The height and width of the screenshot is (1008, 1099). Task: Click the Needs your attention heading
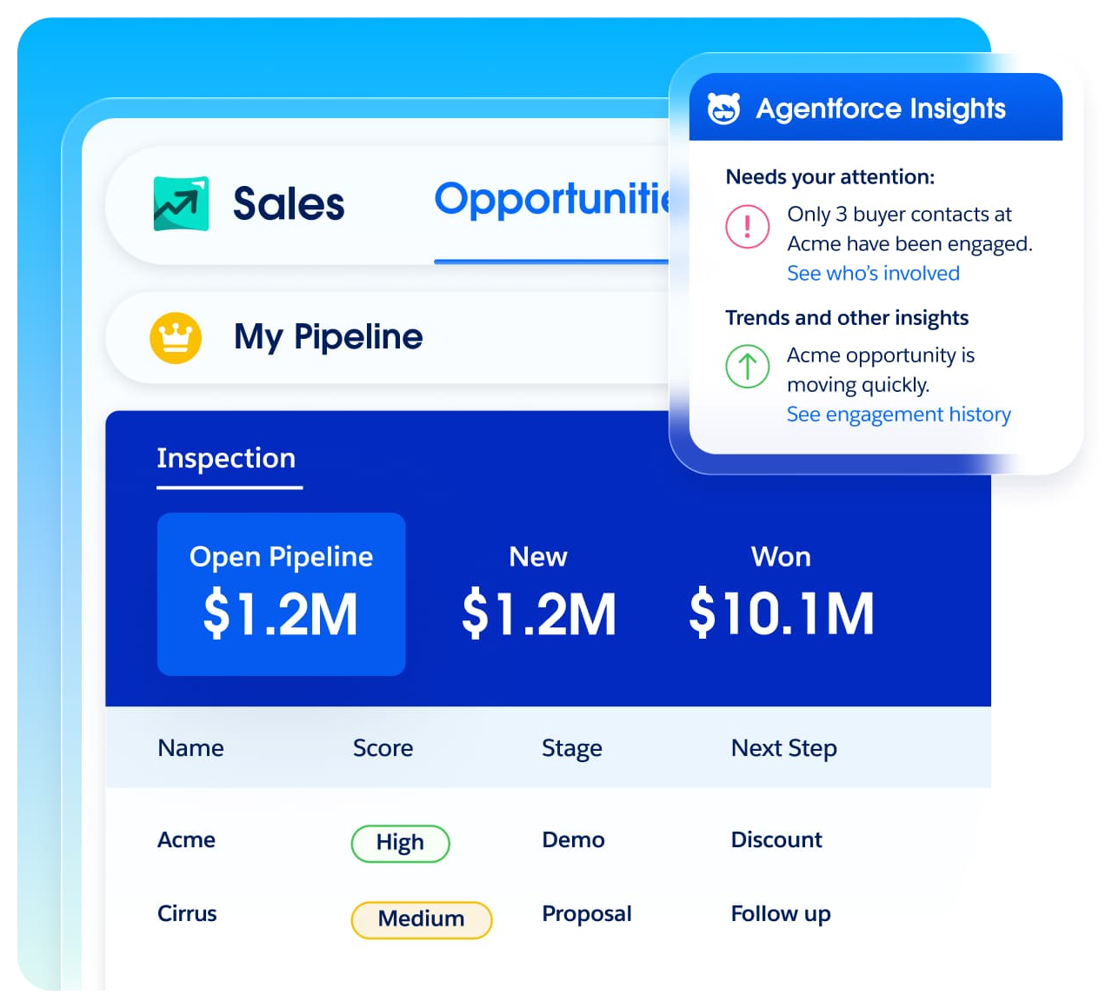click(829, 177)
